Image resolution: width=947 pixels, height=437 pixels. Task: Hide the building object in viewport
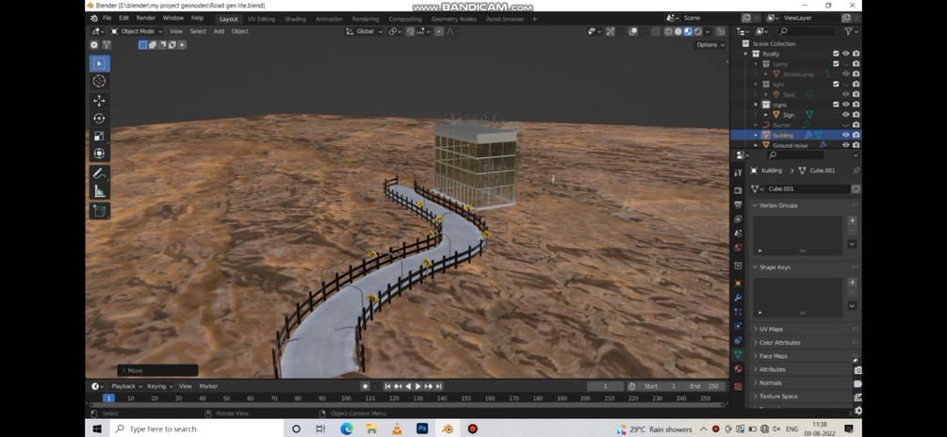click(x=846, y=136)
